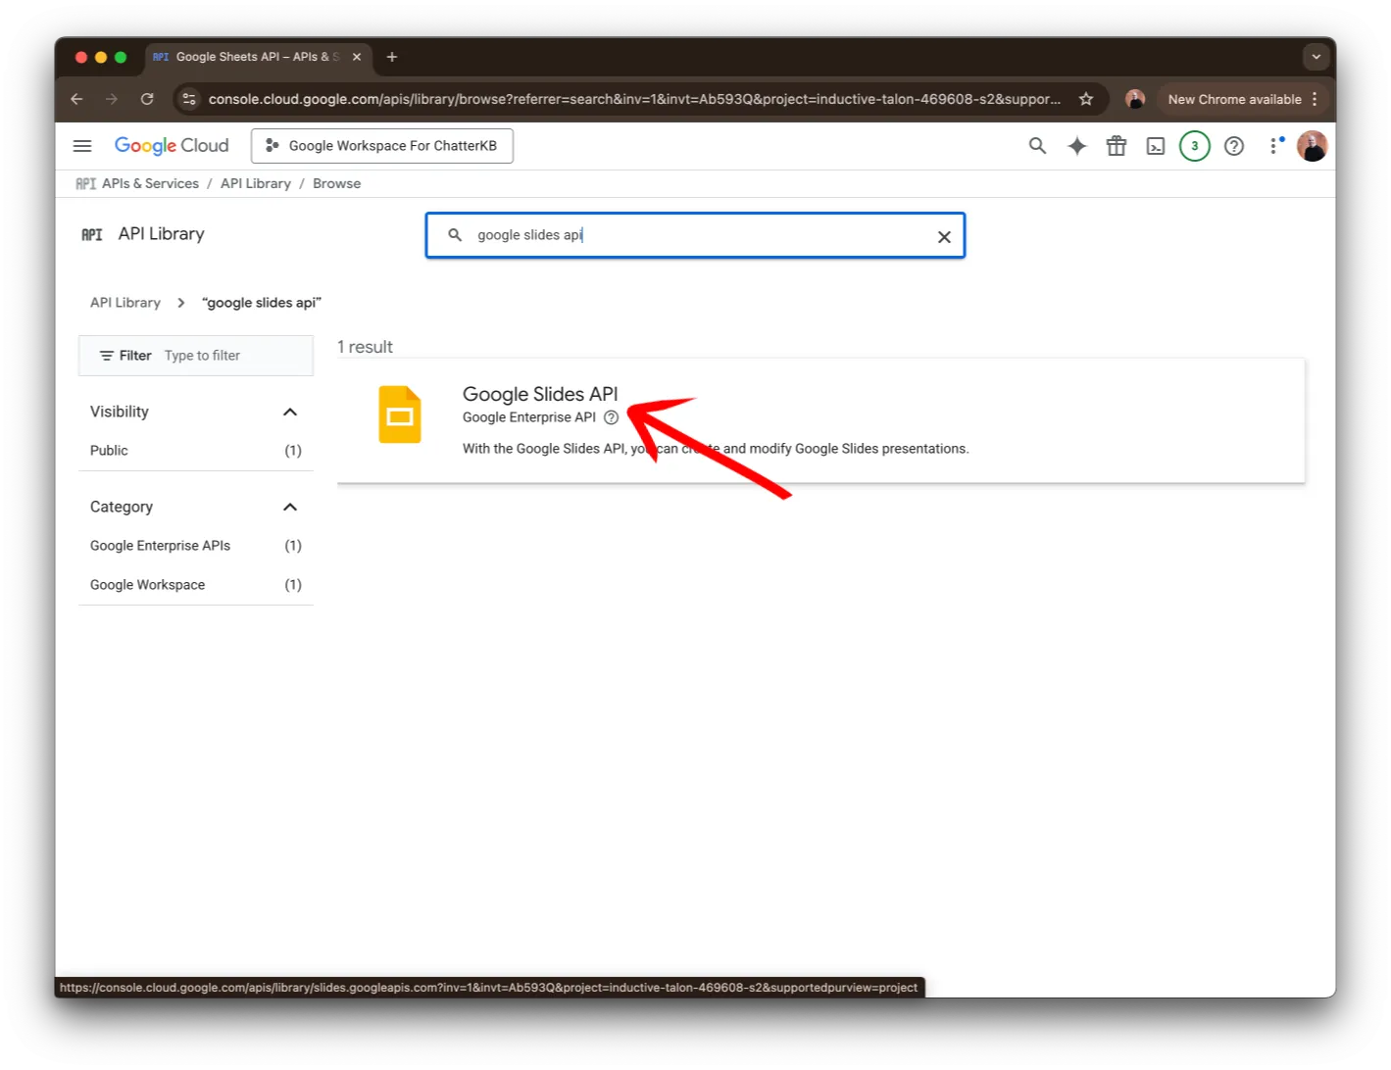
Task: Close the Google Sheets API browser tab
Action: (357, 57)
